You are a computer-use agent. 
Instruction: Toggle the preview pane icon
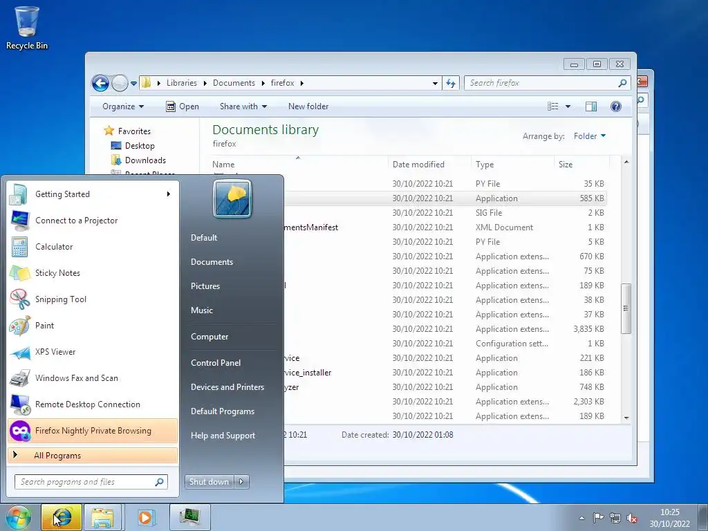tap(591, 106)
